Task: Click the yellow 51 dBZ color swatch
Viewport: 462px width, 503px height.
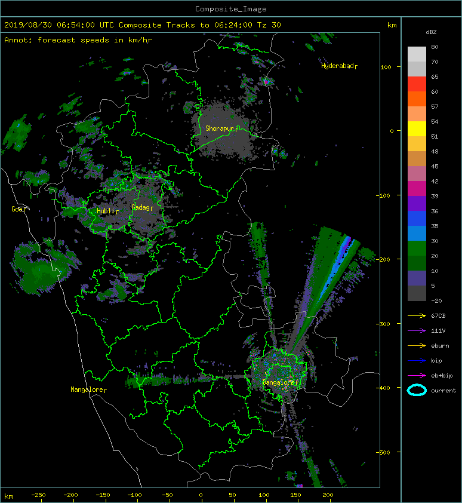Action: 417,129
